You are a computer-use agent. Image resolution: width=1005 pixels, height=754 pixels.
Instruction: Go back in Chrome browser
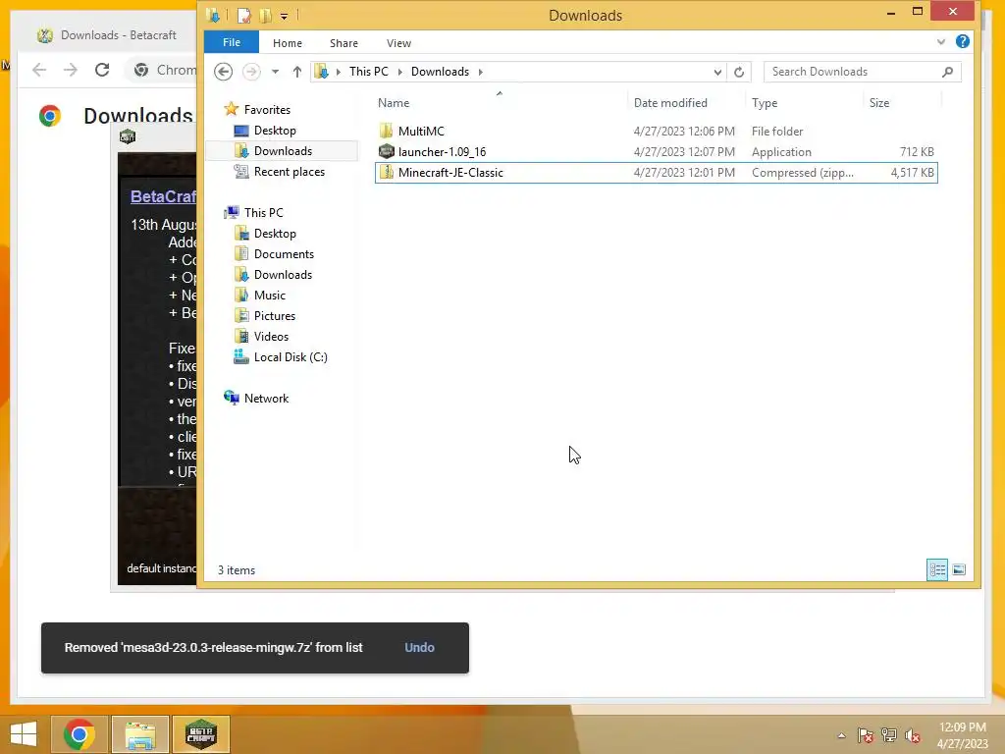tap(39, 70)
